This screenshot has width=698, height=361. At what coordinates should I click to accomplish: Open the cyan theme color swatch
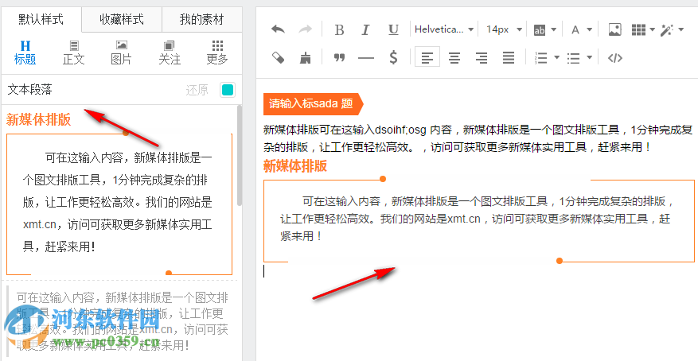(228, 90)
